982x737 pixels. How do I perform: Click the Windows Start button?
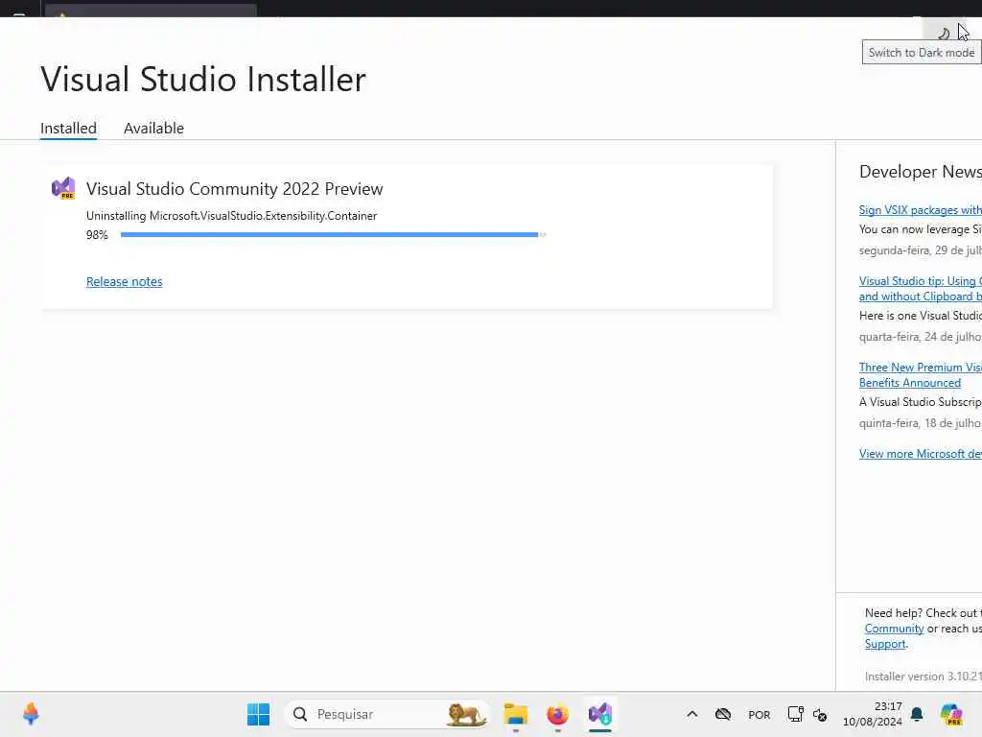point(258,714)
